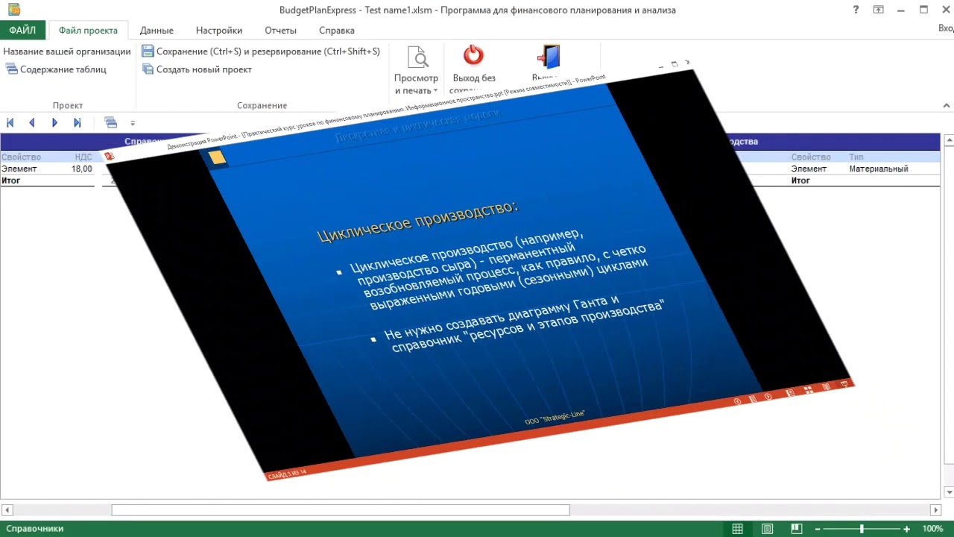Go to previous sheet arrow
This screenshot has width=954, height=537.
(x=32, y=123)
